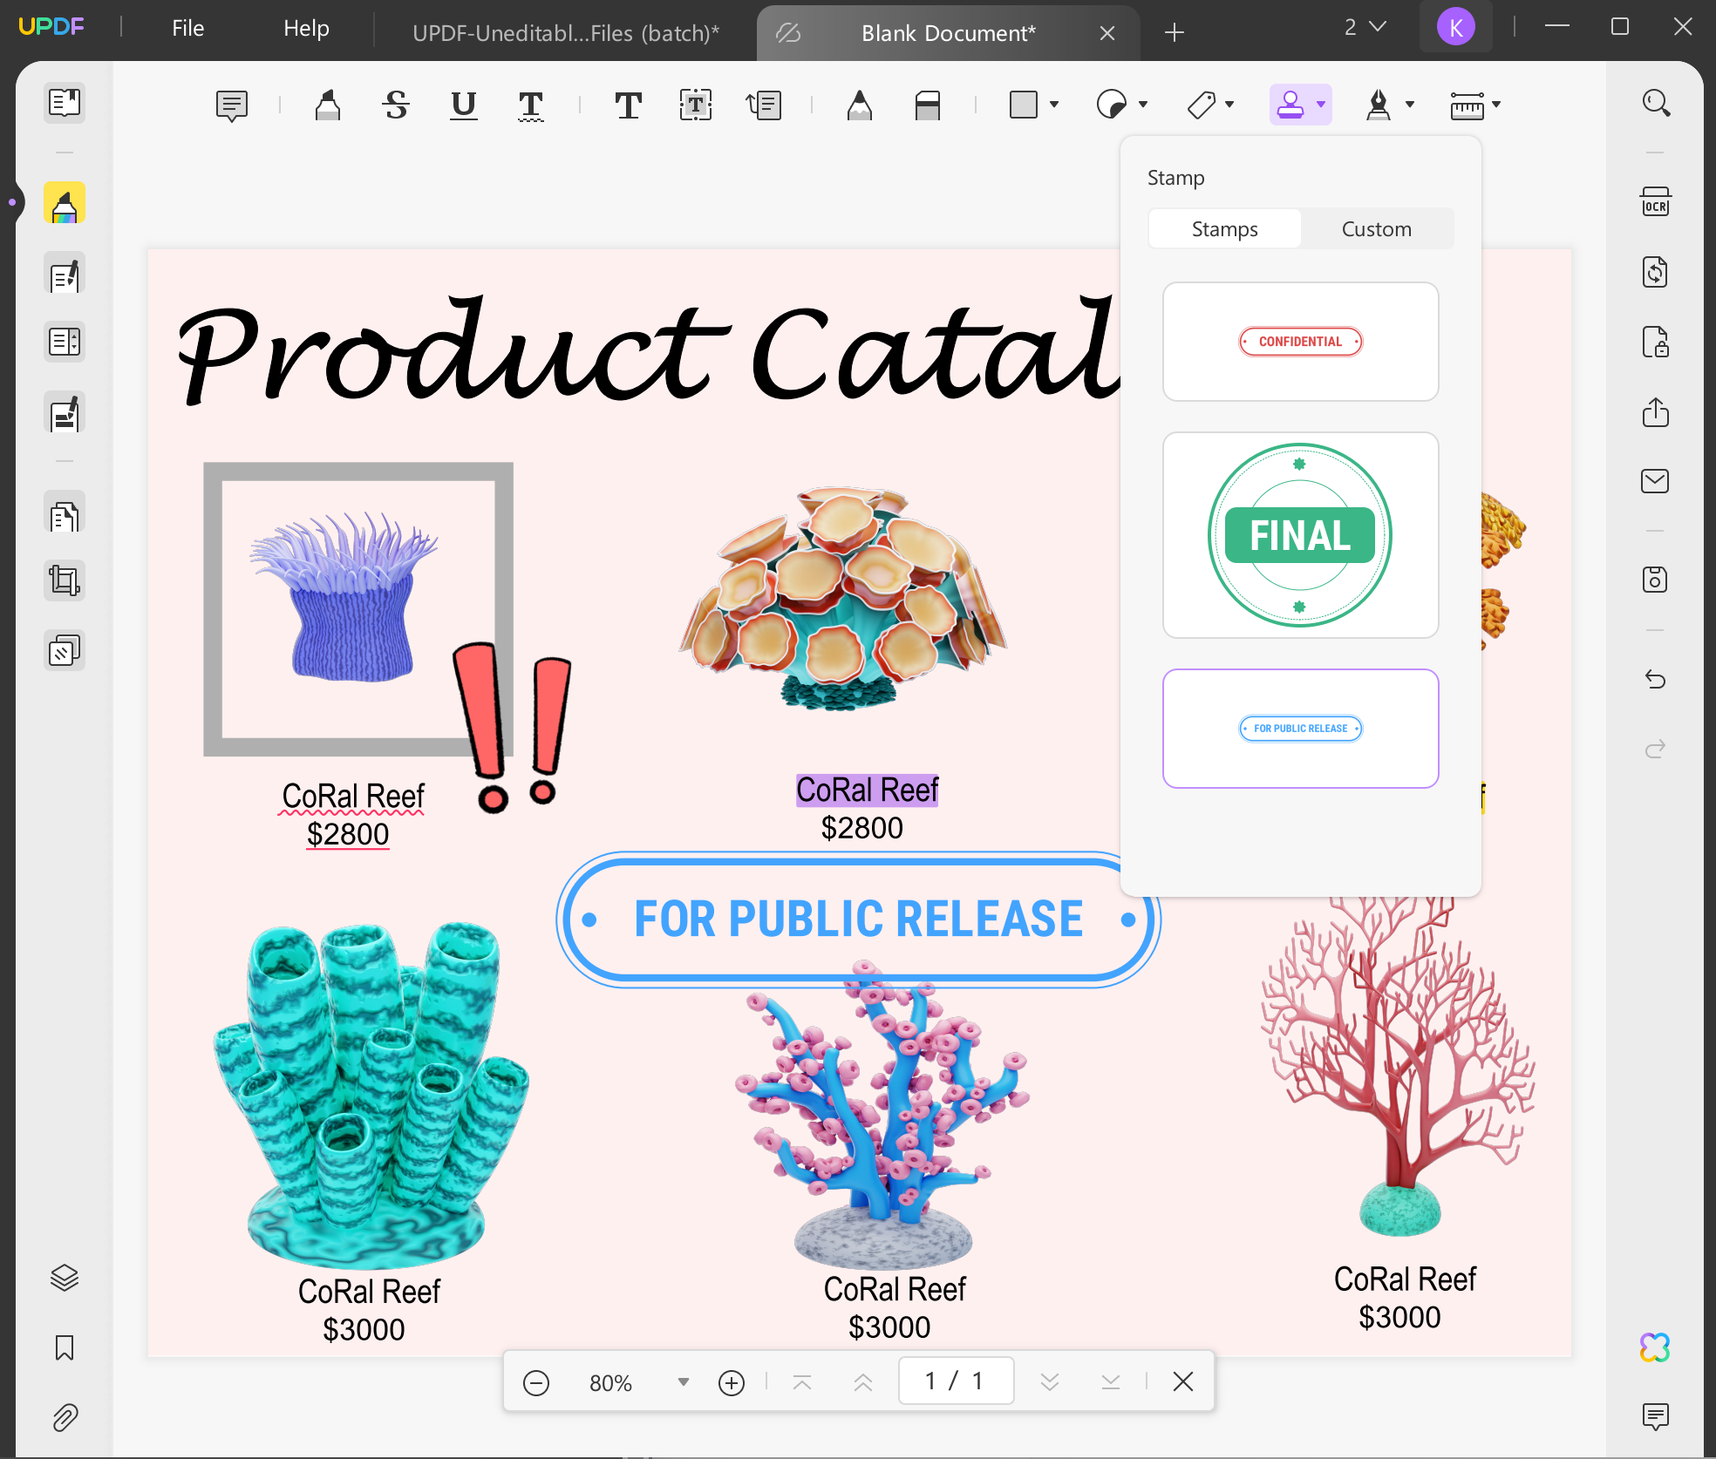Open the Crop pages tool in left sidebar

[x=64, y=580]
